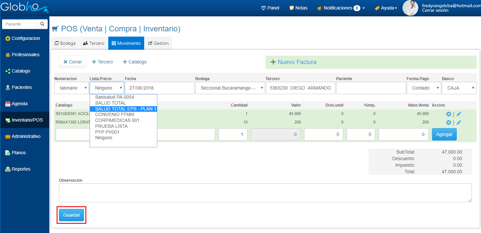Open the Notas page
This screenshot has width=481, height=233.
pos(298,8)
